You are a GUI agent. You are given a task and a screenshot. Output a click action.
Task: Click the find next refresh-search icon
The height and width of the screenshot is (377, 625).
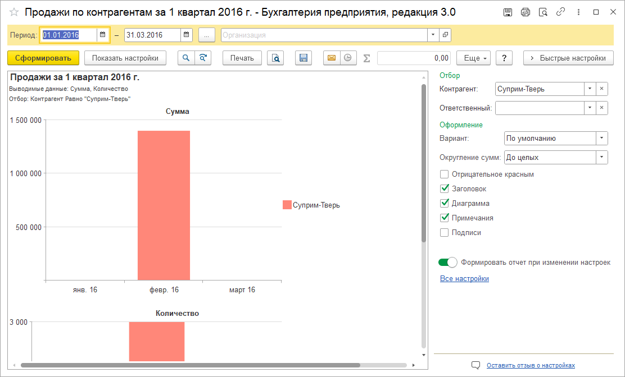click(x=203, y=58)
